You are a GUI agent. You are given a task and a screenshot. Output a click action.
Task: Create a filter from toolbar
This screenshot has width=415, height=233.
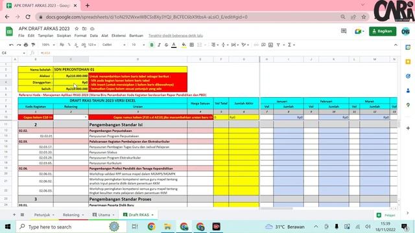point(278,45)
